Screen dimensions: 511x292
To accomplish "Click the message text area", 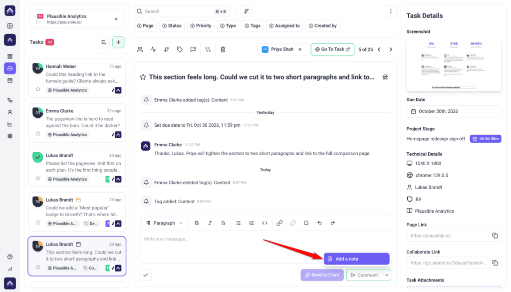I will pyautogui.click(x=265, y=247).
